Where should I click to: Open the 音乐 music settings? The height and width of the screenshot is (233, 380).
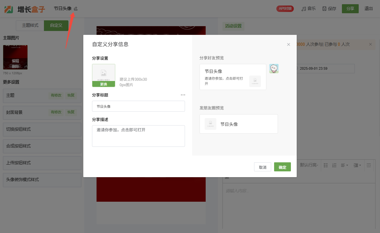click(308, 9)
